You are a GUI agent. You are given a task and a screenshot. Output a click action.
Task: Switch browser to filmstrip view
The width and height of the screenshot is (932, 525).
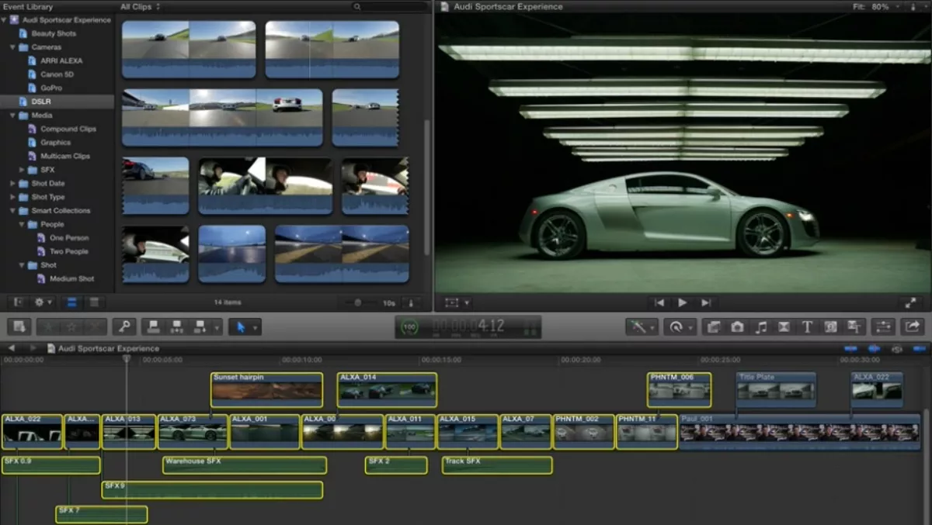click(x=71, y=302)
